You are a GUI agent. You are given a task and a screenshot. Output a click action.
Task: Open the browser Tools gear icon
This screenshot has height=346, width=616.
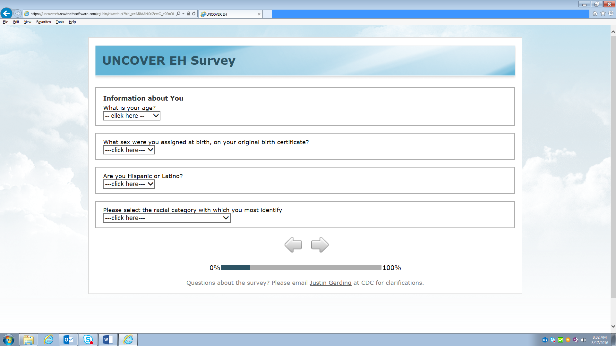point(611,13)
